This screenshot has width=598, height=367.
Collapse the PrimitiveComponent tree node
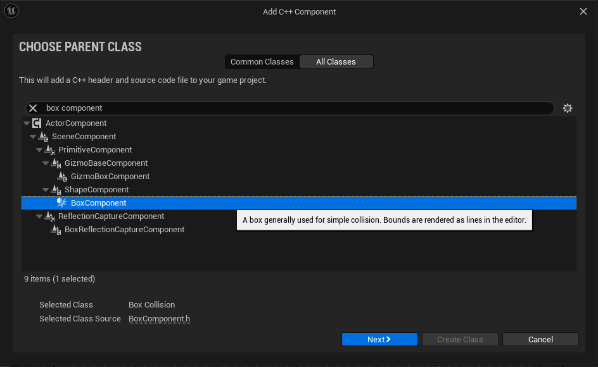tap(39, 150)
